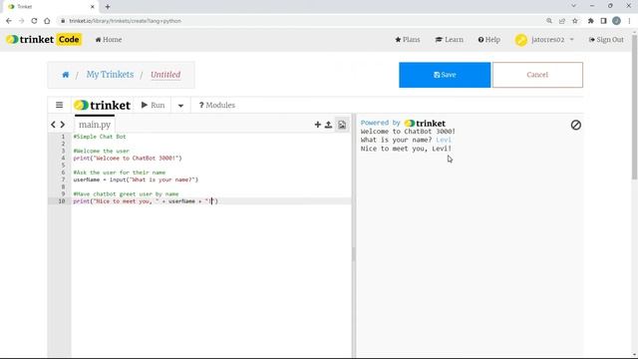Click the comment '#Ask the user for their name'

(x=120, y=173)
